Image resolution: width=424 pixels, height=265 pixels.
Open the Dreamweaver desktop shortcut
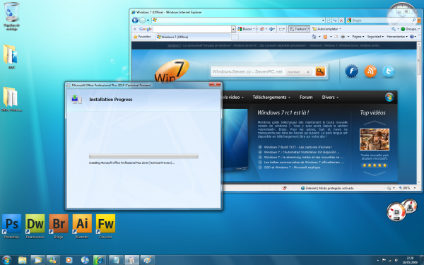point(35,226)
